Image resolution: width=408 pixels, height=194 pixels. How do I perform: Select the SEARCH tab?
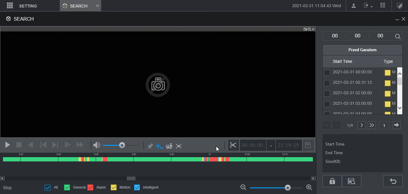(78, 6)
